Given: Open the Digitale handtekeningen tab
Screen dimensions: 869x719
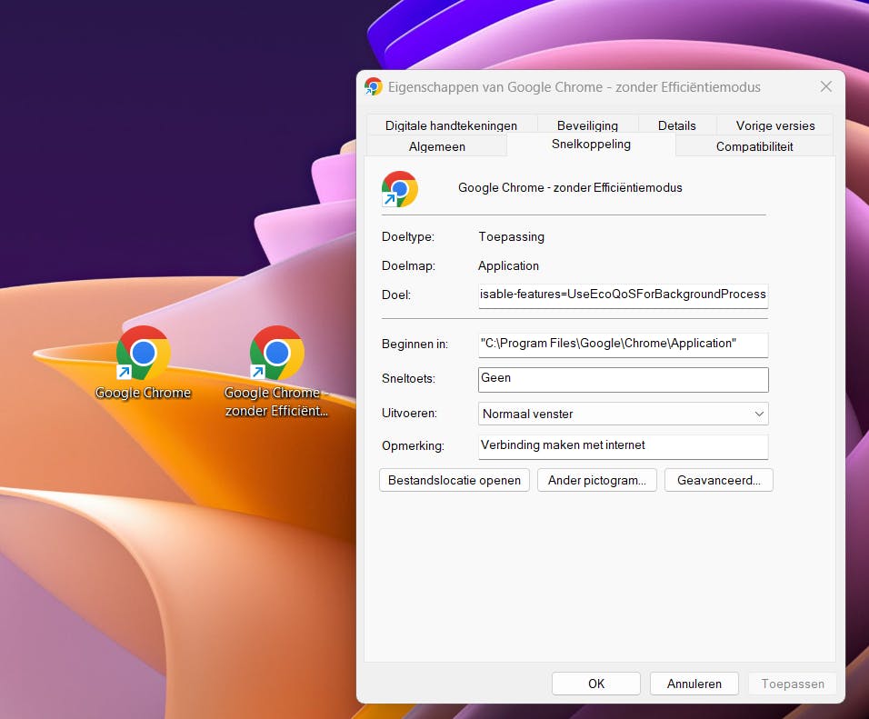Looking at the screenshot, I should pyautogui.click(x=451, y=125).
